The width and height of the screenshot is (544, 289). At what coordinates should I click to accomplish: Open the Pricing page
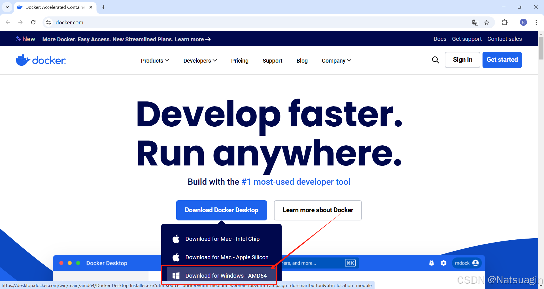click(x=240, y=61)
